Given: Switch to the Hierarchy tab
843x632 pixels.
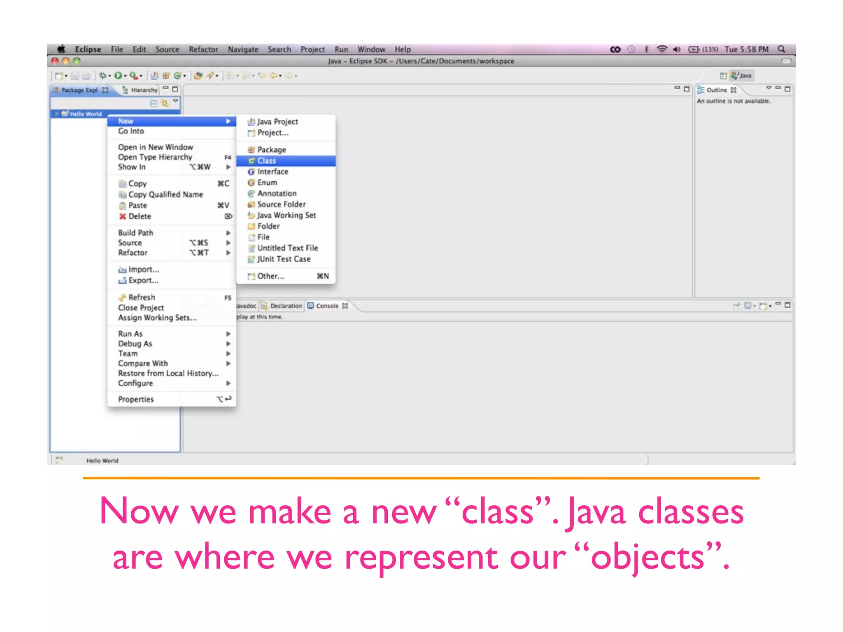Looking at the screenshot, I should click(x=140, y=90).
